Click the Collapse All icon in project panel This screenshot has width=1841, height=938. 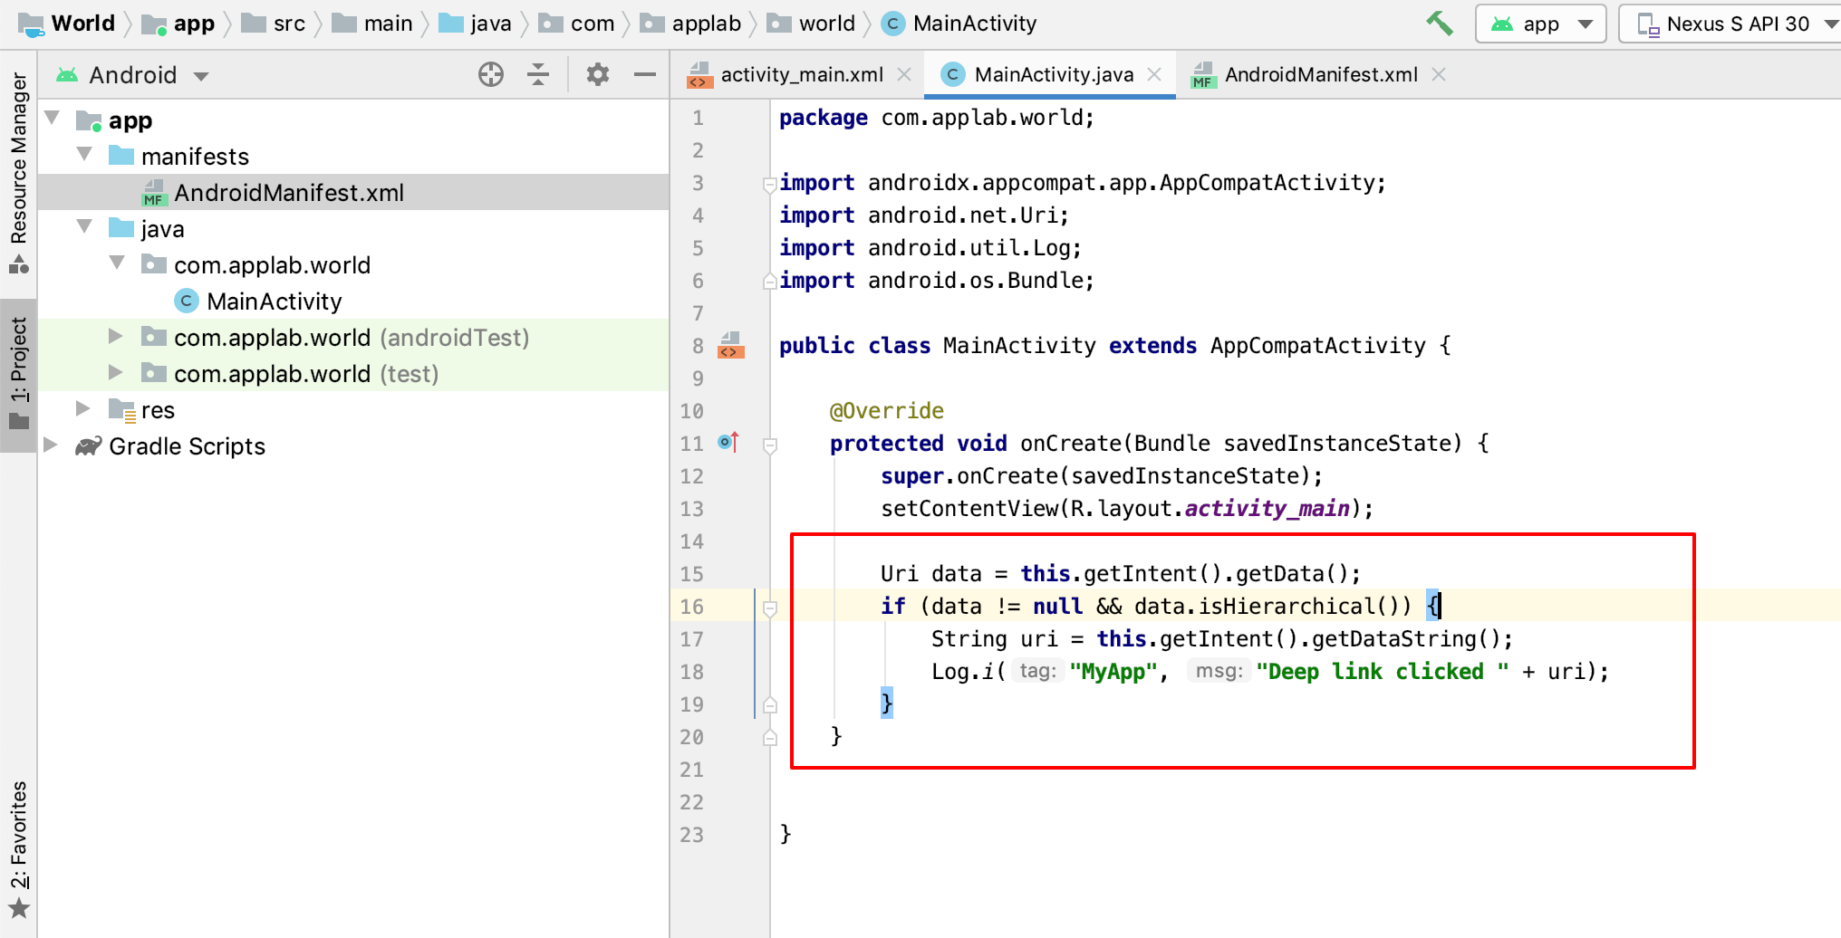(x=538, y=74)
